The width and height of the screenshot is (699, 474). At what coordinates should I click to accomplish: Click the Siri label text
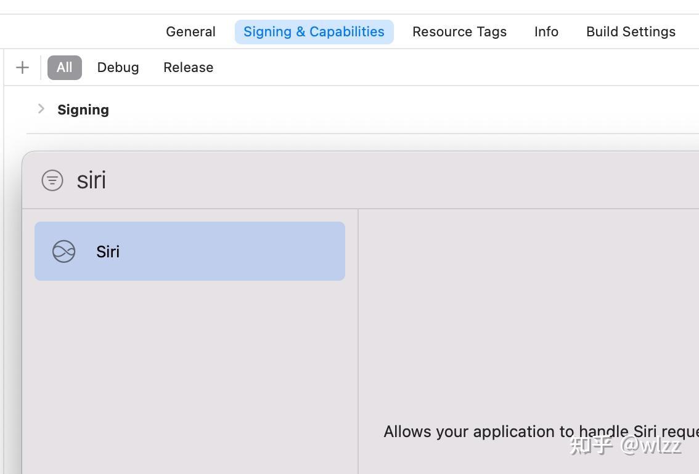pyautogui.click(x=108, y=251)
